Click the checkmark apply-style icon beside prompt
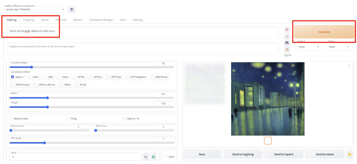Image resolution: width=357 pixels, height=164 pixels. coord(287,36)
